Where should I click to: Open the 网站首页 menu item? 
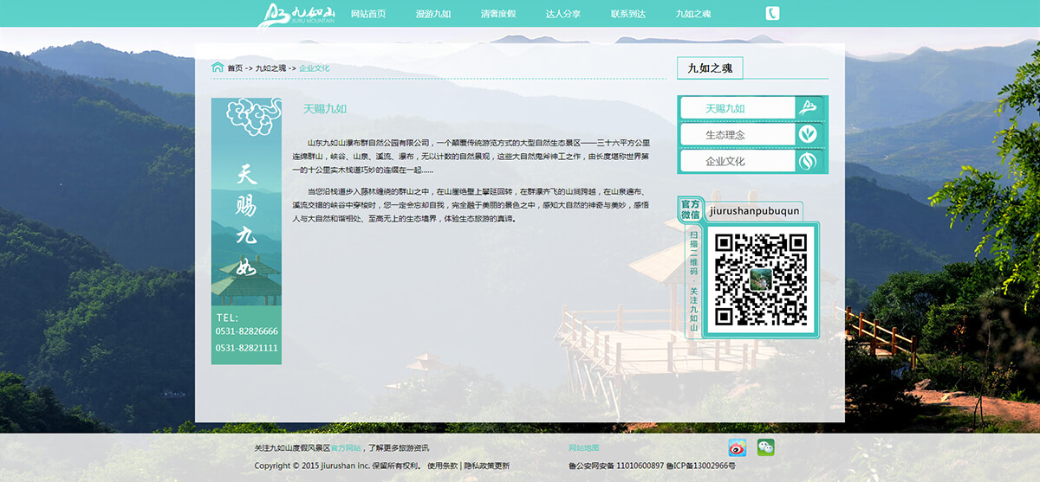click(368, 14)
